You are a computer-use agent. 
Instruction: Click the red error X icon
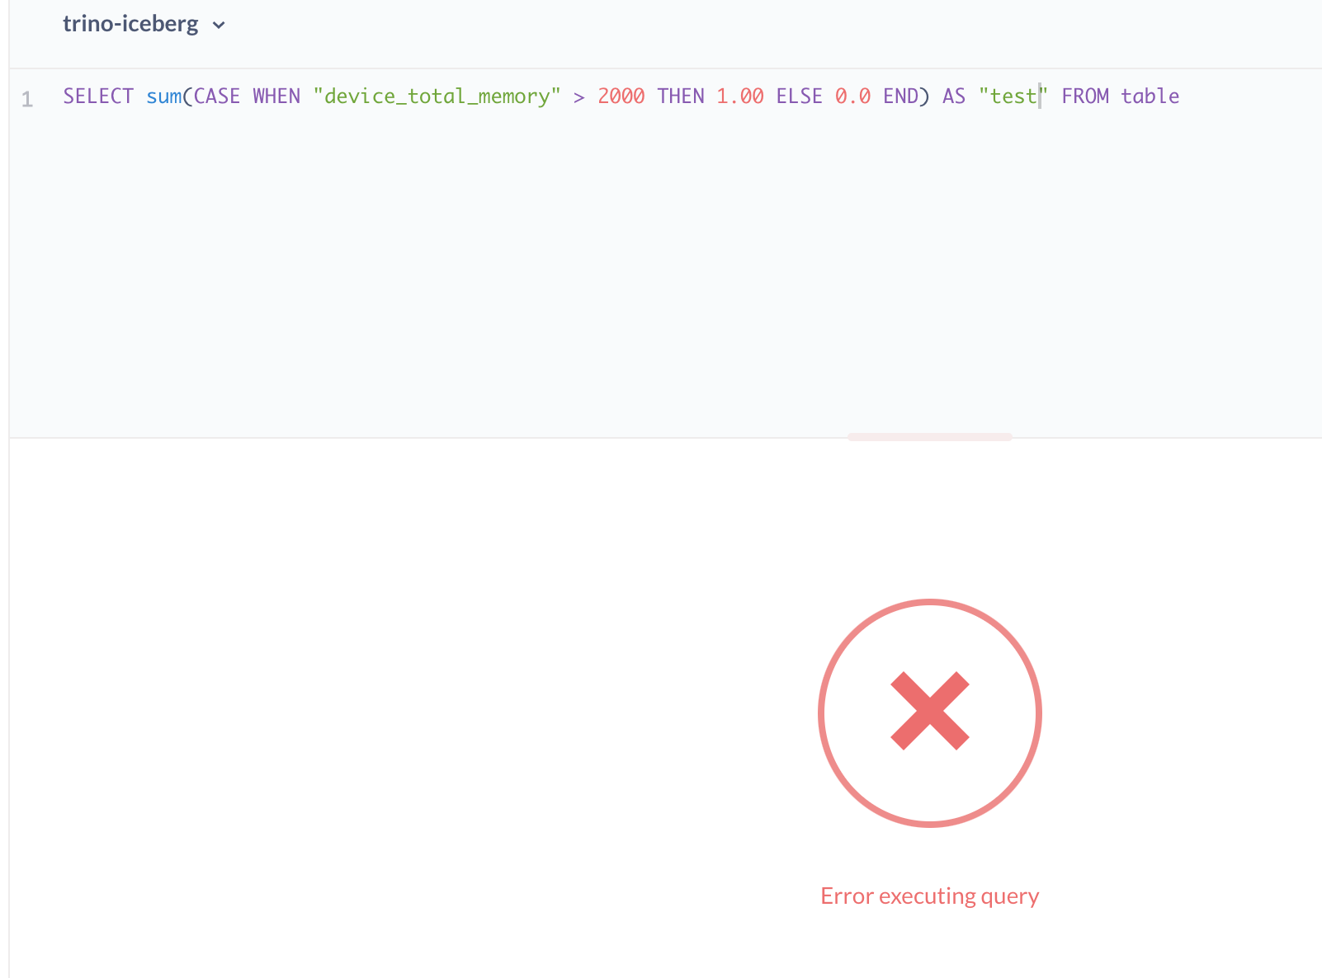929,712
